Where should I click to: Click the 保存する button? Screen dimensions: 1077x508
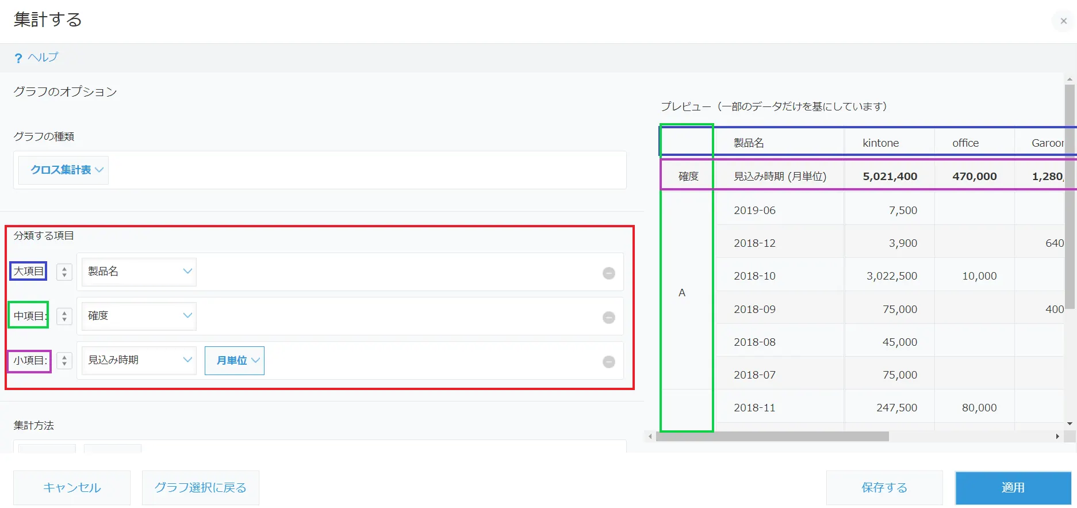(x=884, y=488)
